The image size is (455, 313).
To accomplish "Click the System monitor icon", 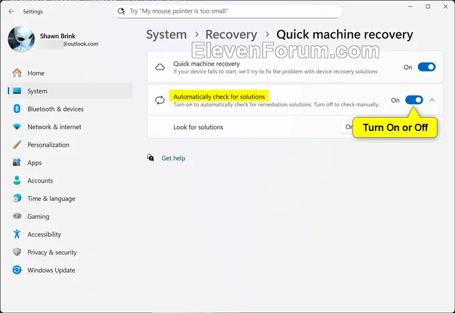I will [17, 91].
